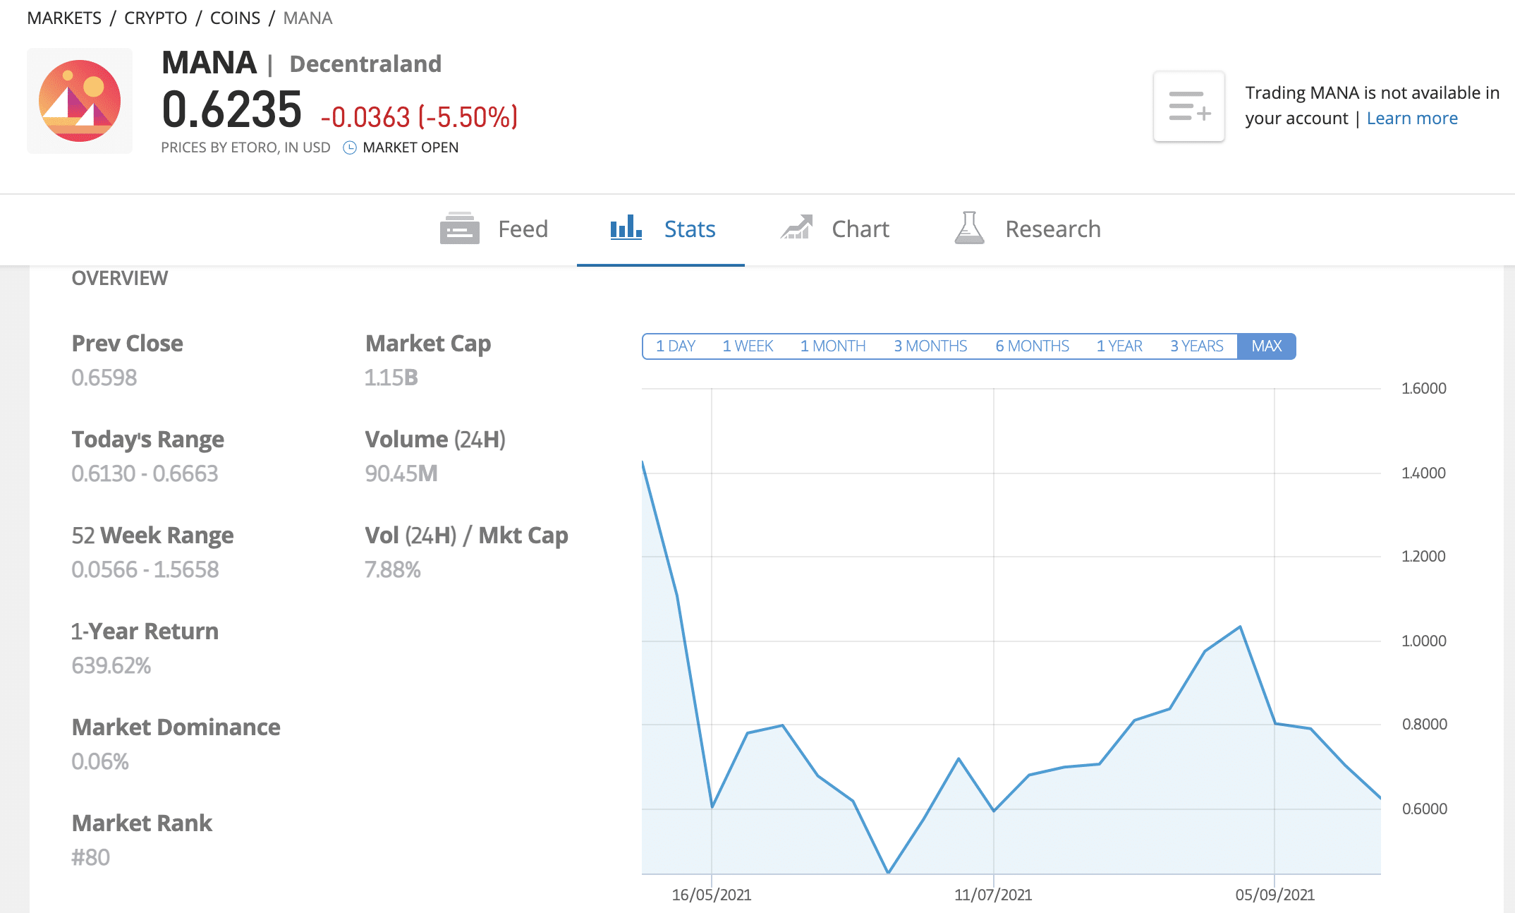The height and width of the screenshot is (913, 1515).
Task: Select the MANA breadcrumb item
Action: coord(308,18)
